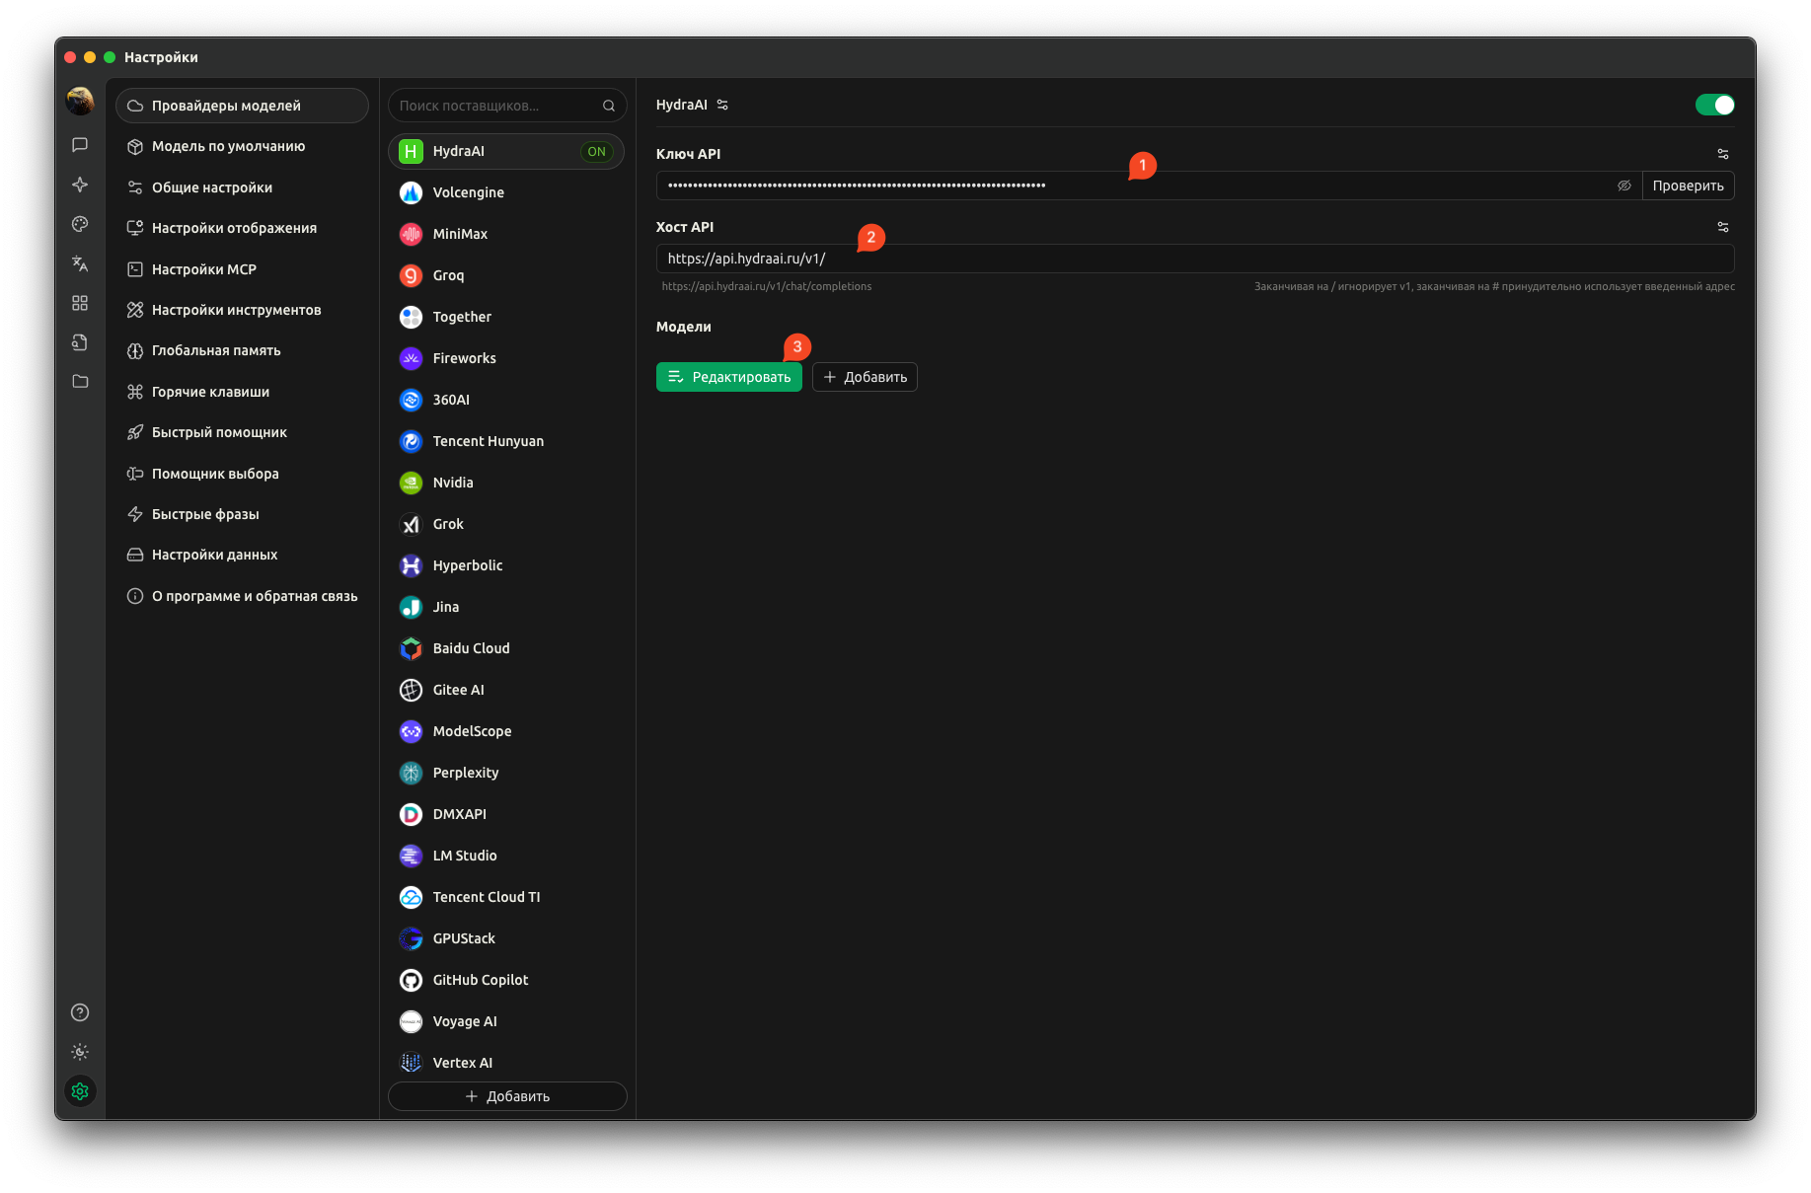Select Gitee AI provider
Image resolution: width=1811 pixels, height=1193 pixels.
point(506,690)
